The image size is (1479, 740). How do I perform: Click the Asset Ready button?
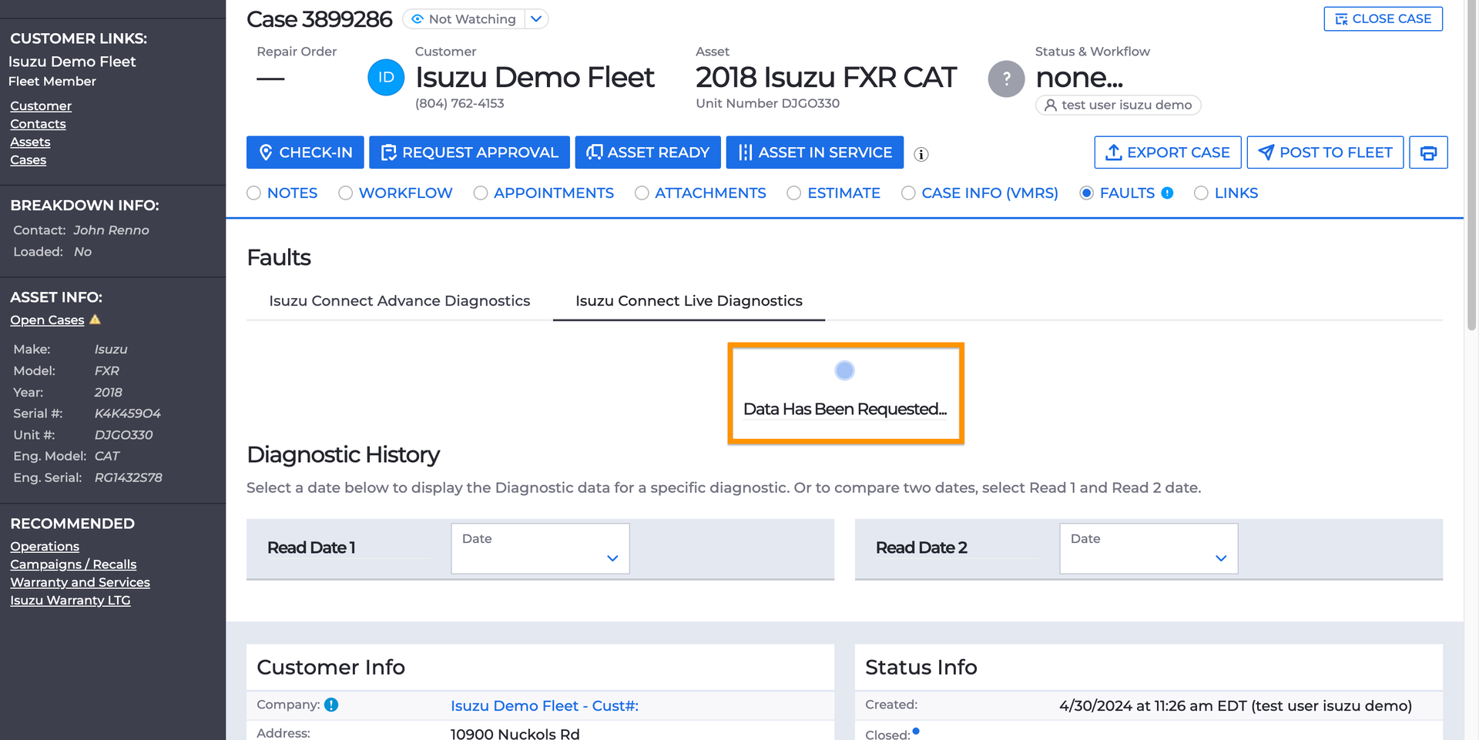pos(647,152)
